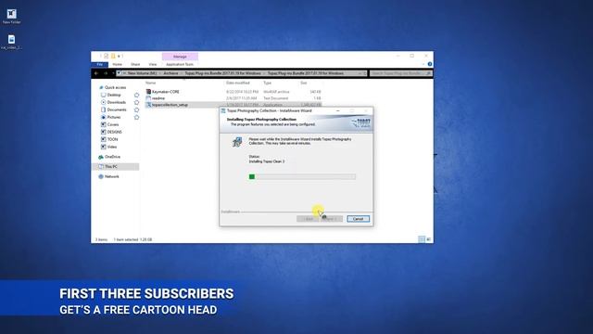This screenshot has width=593, height=334.
Task: Sort by Name column header
Action: (x=150, y=83)
